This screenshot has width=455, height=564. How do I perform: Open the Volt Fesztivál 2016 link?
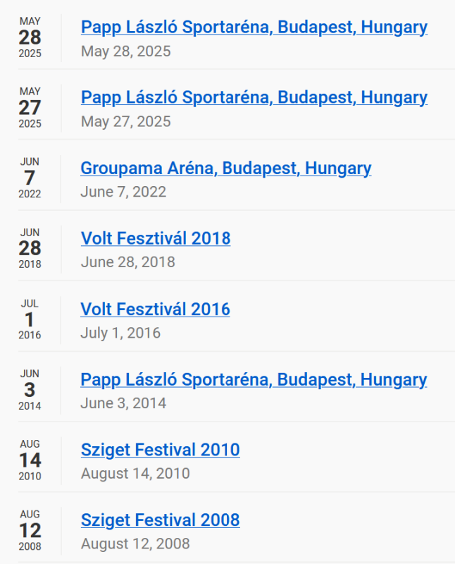pos(155,309)
